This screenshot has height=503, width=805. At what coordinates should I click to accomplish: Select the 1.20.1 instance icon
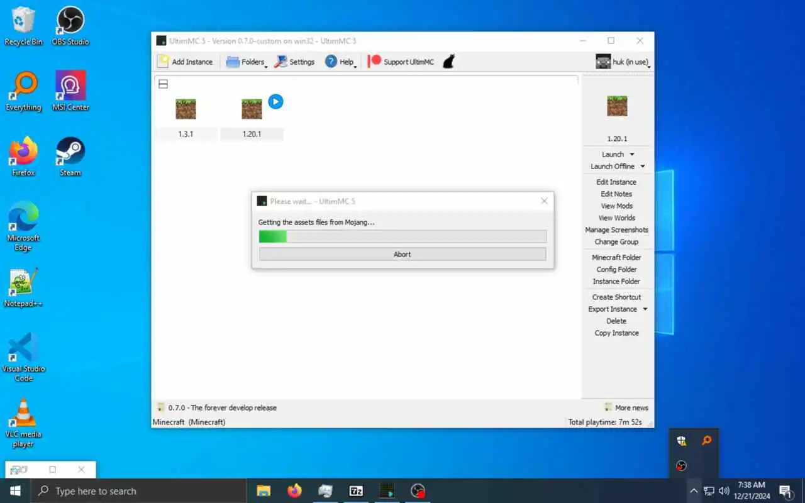coord(252,109)
